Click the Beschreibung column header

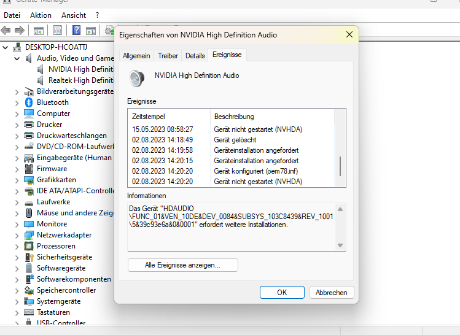point(273,117)
